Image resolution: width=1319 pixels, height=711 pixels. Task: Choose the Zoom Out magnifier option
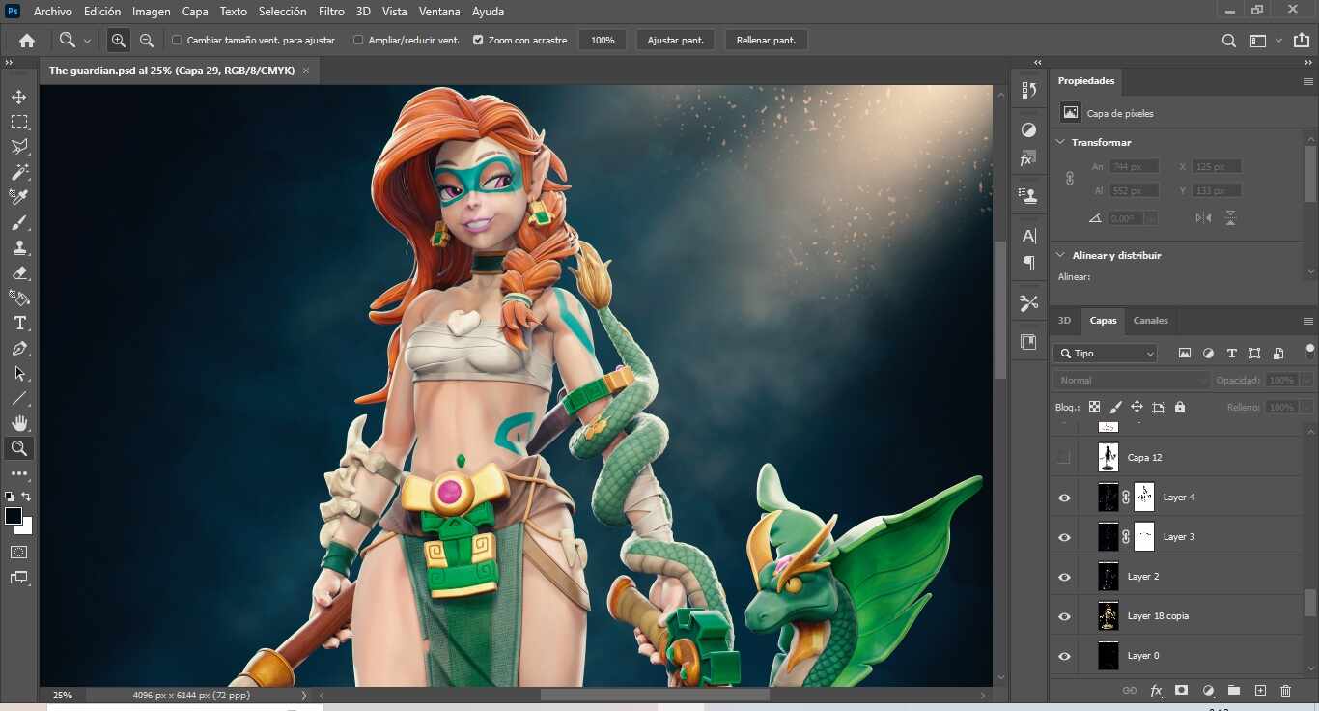tap(147, 41)
